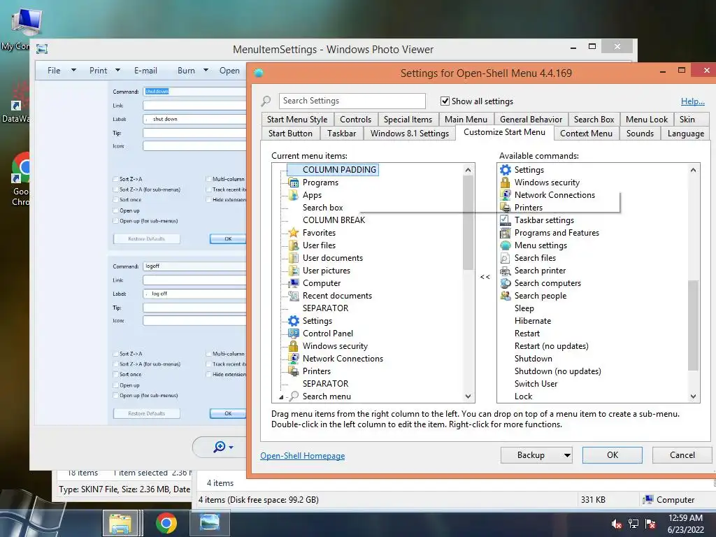
Task: Click the User pictures icon
Action: pyautogui.click(x=294, y=271)
